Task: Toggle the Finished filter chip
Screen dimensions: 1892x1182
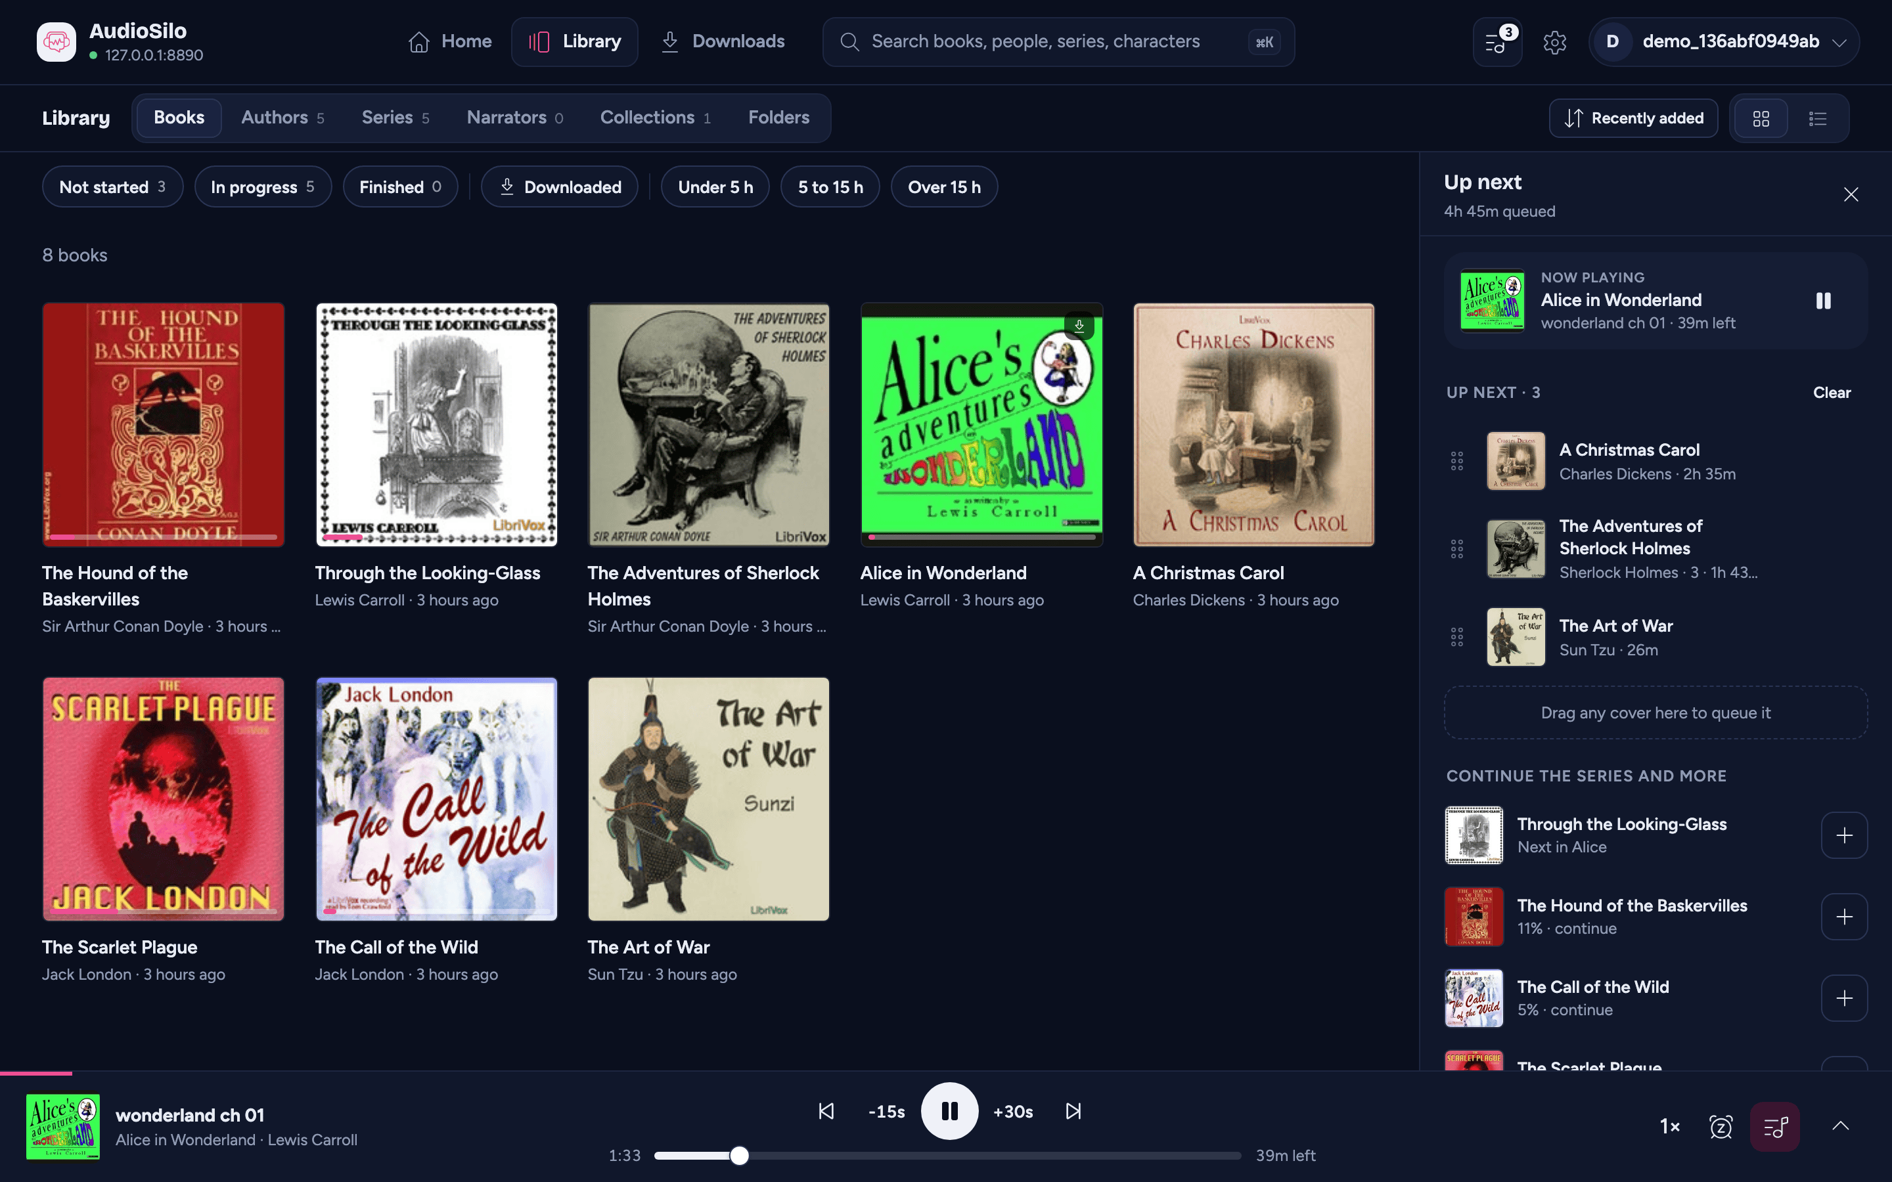Action: (x=400, y=187)
